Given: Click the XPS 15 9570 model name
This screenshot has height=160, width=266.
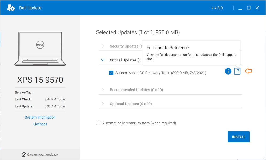Looking at the screenshot, I should pyautogui.click(x=40, y=80).
